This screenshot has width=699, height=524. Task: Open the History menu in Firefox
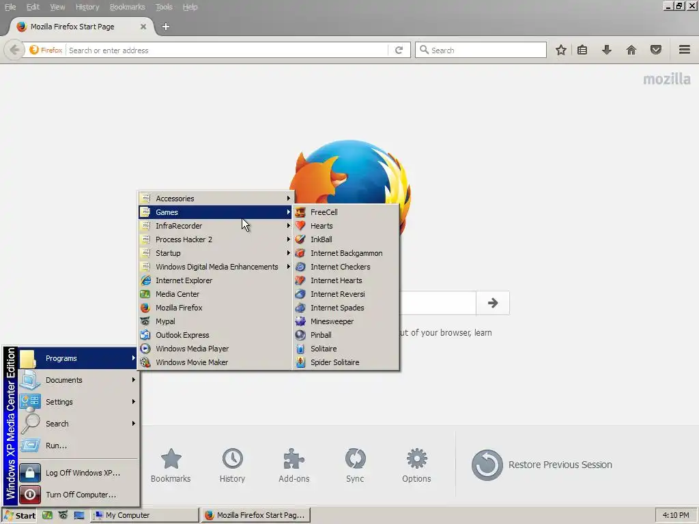(x=87, y=7)
